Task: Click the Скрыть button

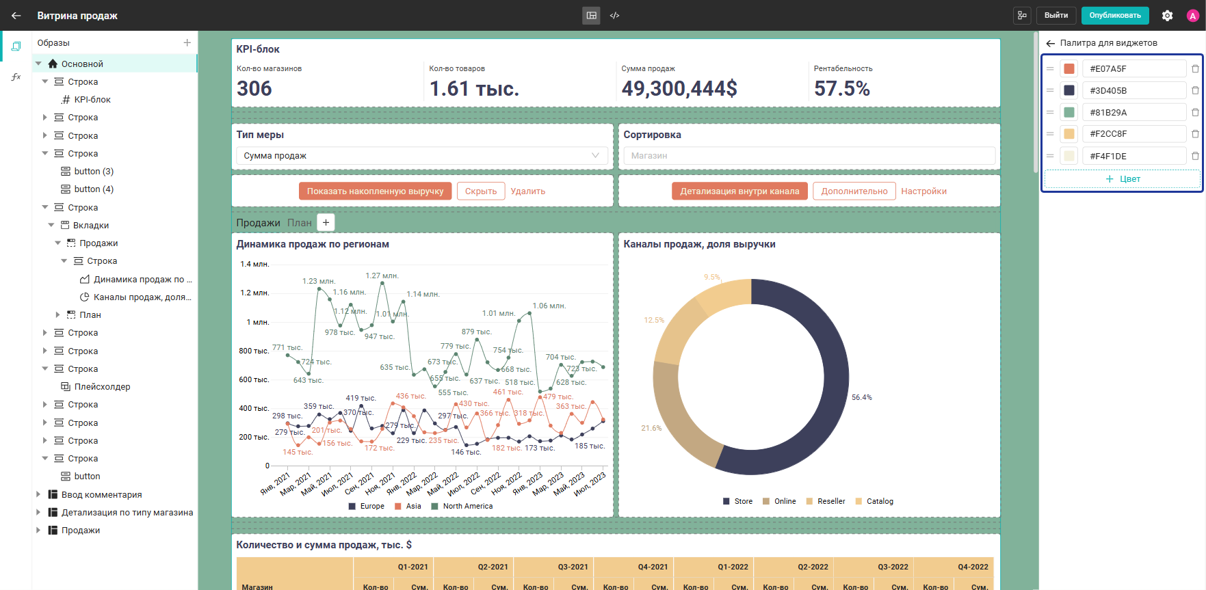Action: (481, 191)
